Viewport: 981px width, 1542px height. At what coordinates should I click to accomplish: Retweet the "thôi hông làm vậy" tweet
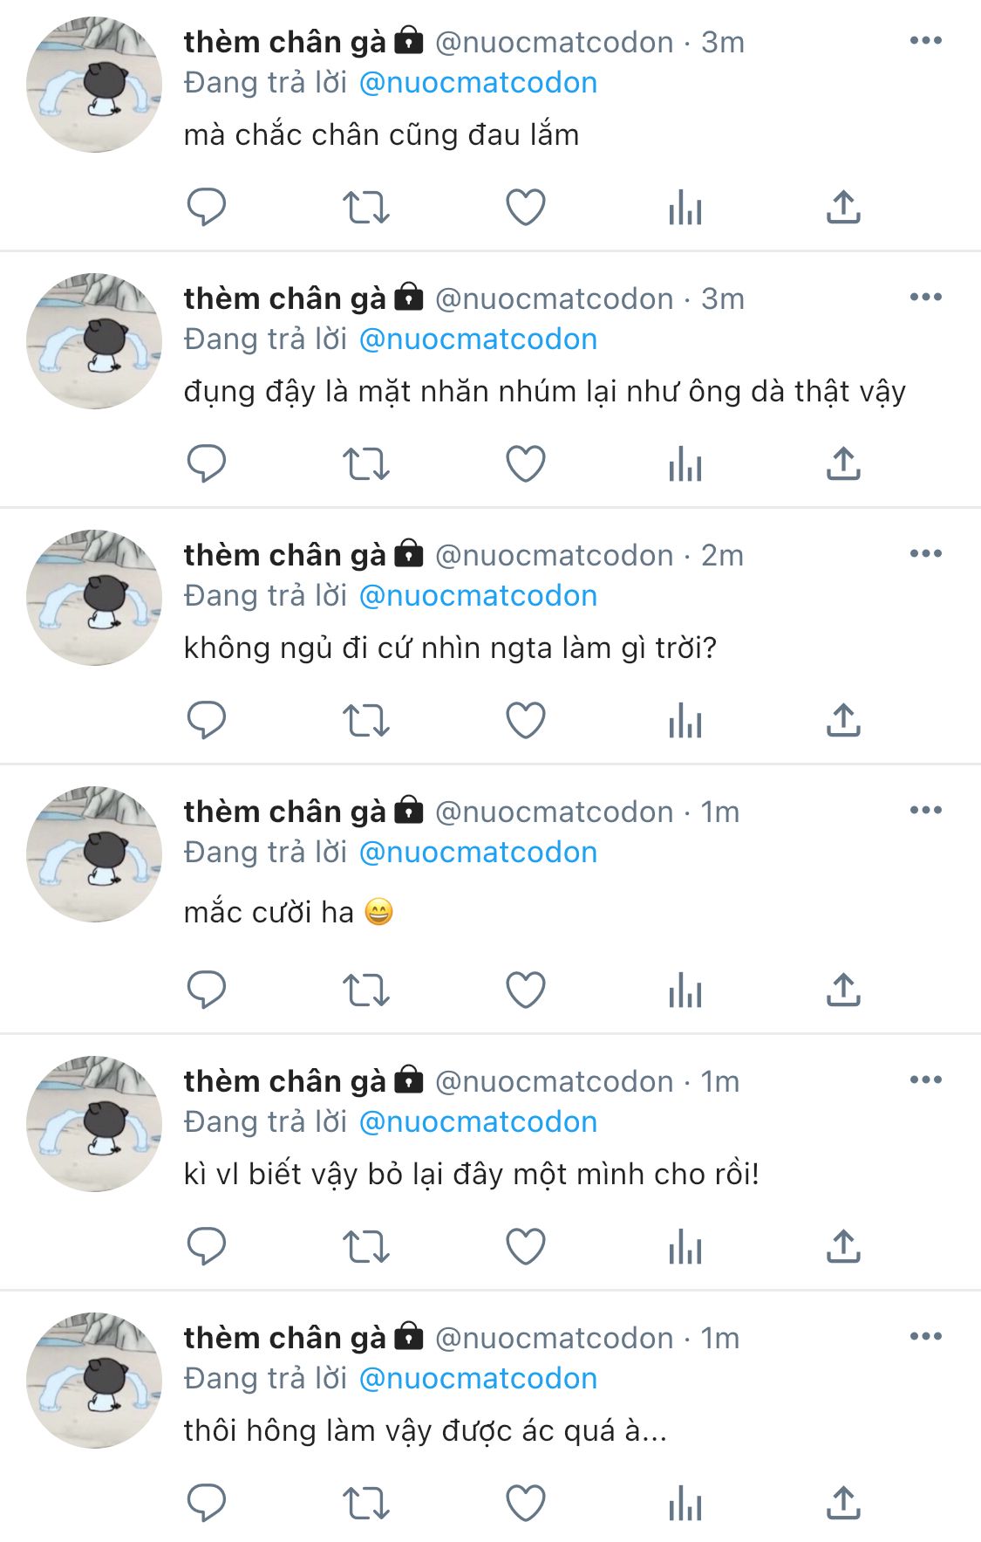click(365, 1504)
